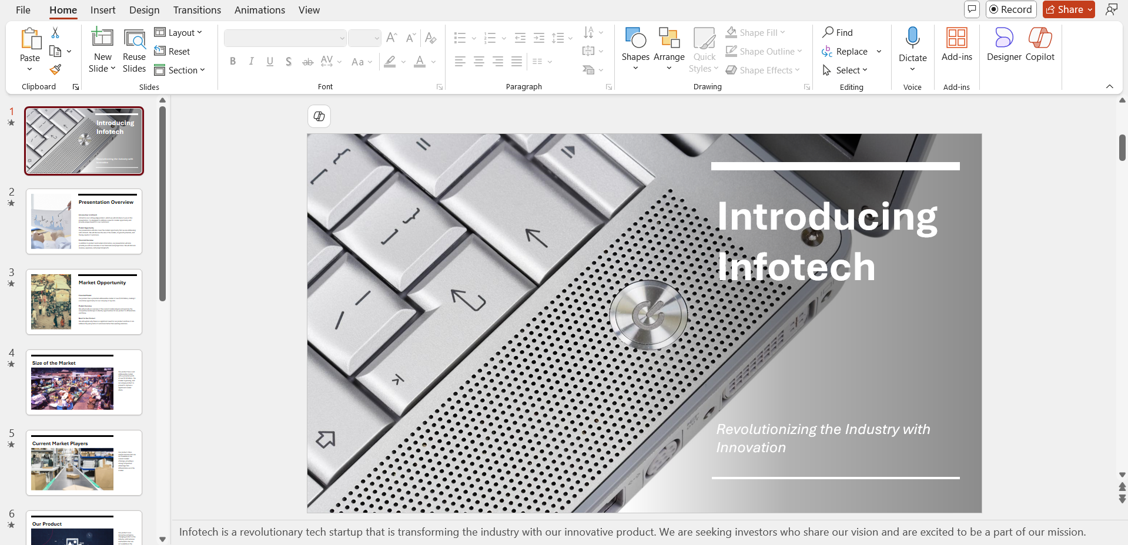The width and height of the screenshot is (1128, 545).
Task: Launch Copilot from the ribbon
Action: pyautogui.click(x=1040, y=45)
